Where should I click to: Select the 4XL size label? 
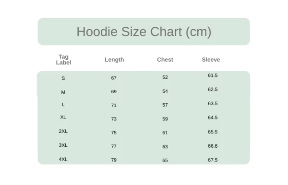tap(63, 159)
